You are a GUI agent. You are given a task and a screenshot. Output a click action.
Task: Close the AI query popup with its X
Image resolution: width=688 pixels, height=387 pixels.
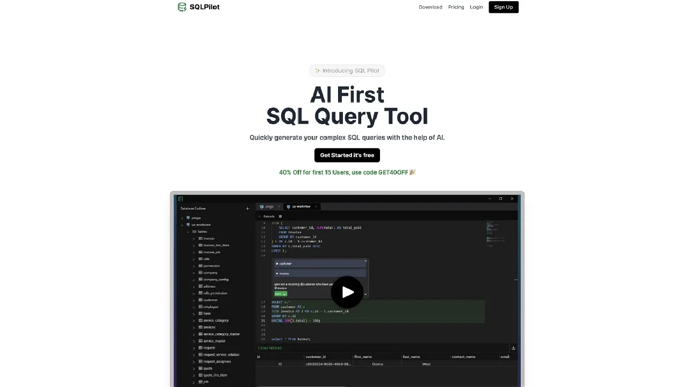pyautogui.click(x=366, y=261)
